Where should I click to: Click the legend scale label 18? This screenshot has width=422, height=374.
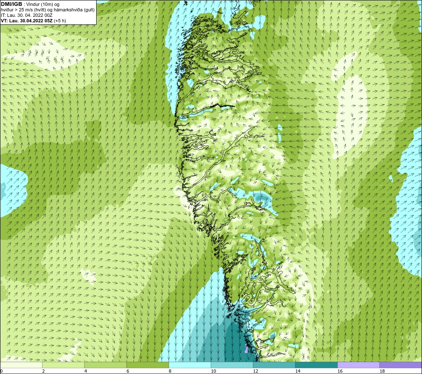[x=382, y=371]
